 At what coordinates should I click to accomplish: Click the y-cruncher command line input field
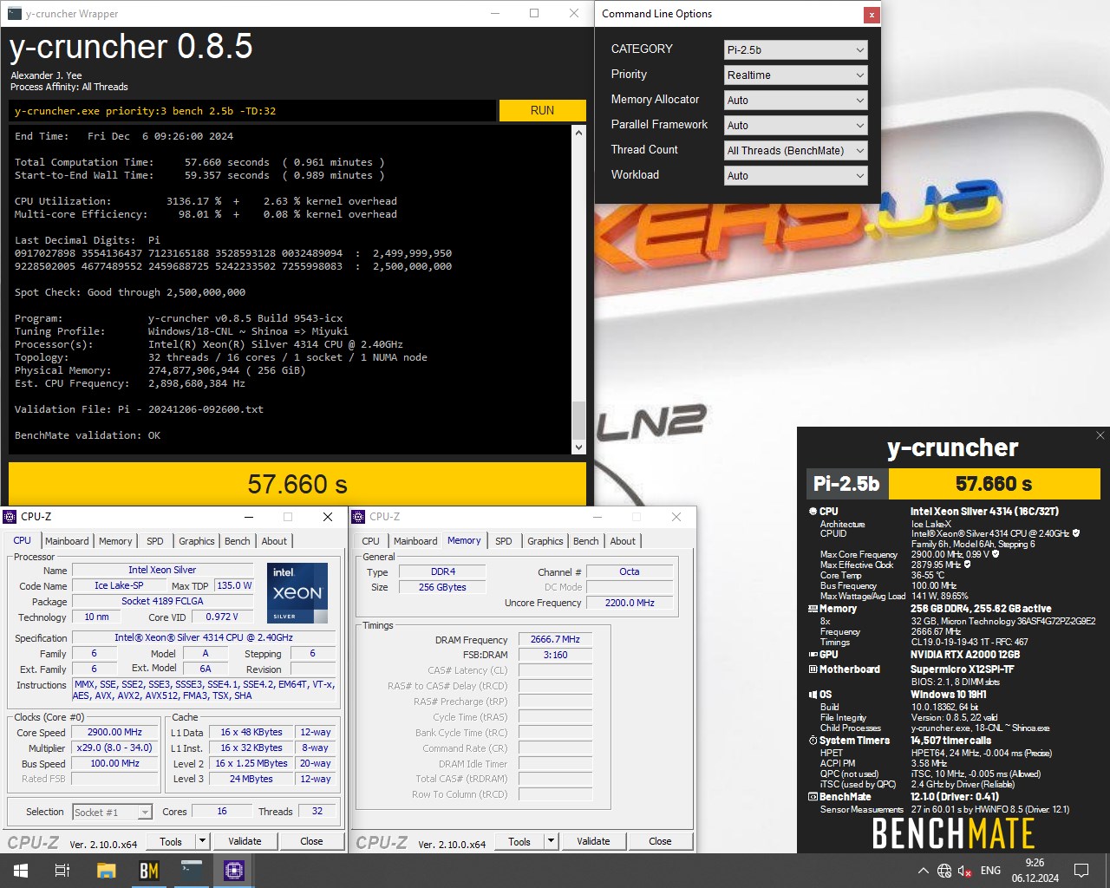(x=252, y=111)
